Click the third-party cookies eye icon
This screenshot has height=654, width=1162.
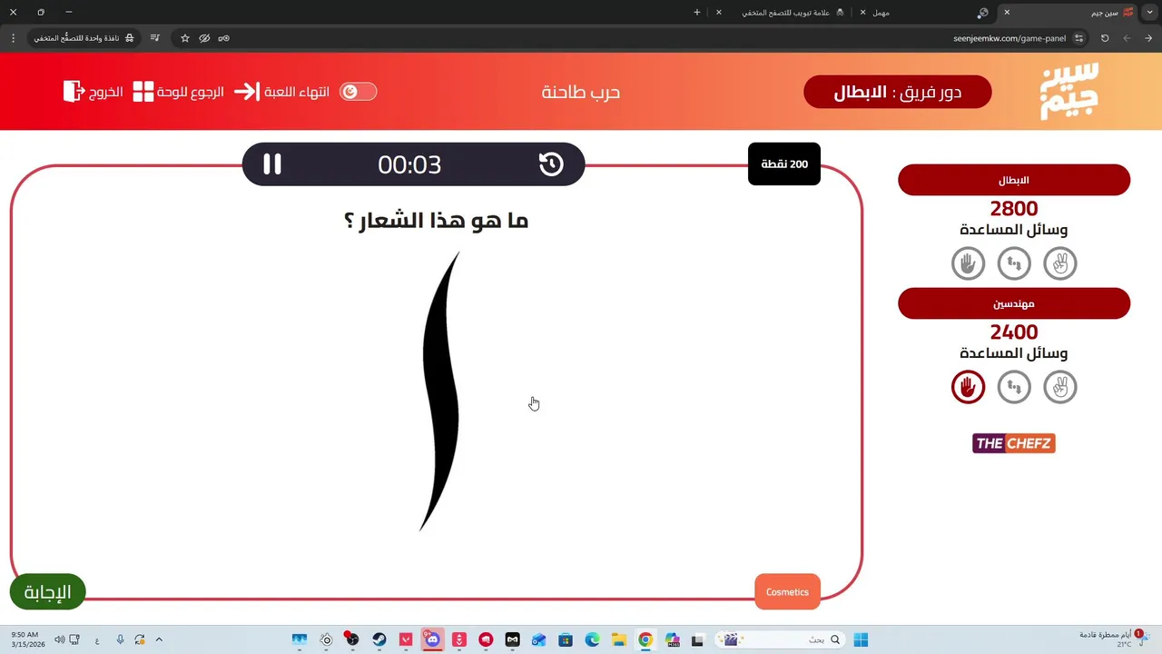click(x=204, y=38)
